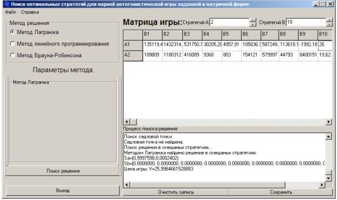Maximize the application window
Image resolution: width=337 pixels, height=200 pixels.
coord(323,4)
